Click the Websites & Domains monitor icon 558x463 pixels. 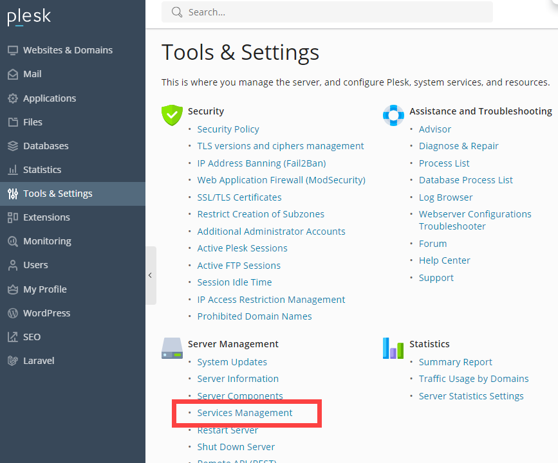tap(13, 51)
